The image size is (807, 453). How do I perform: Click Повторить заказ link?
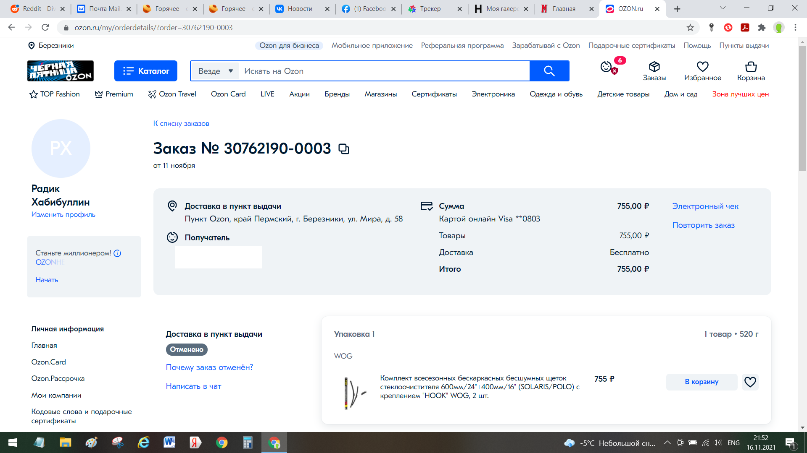coord(703,225)
